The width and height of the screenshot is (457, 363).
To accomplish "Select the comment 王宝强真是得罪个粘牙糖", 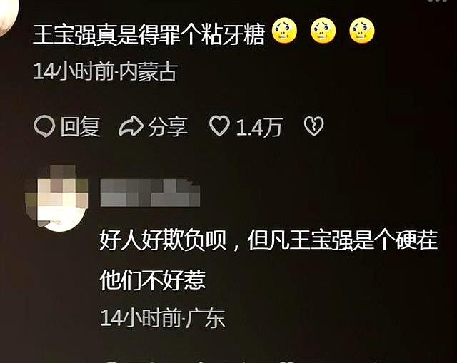I will pyautogui.click(x=149, y=35).
